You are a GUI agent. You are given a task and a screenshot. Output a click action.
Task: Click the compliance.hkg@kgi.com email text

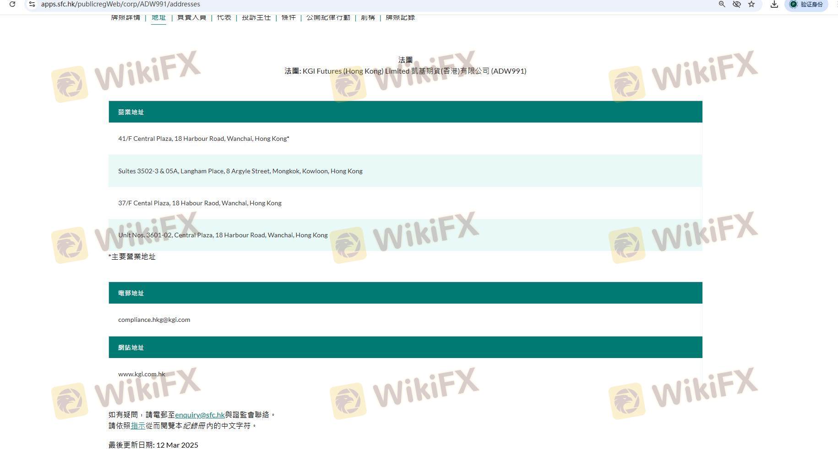click(154, 320)
